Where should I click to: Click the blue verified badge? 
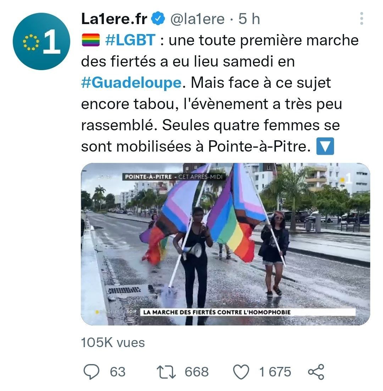point(158,19)
